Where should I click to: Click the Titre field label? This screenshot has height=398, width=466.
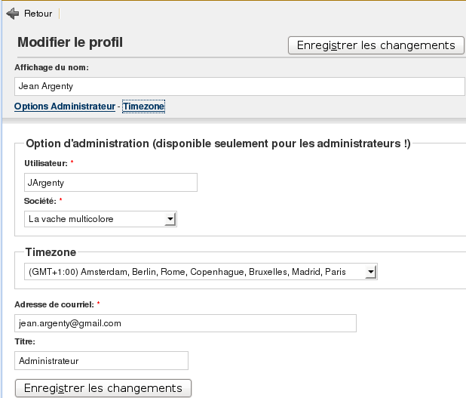pos(25,342)
